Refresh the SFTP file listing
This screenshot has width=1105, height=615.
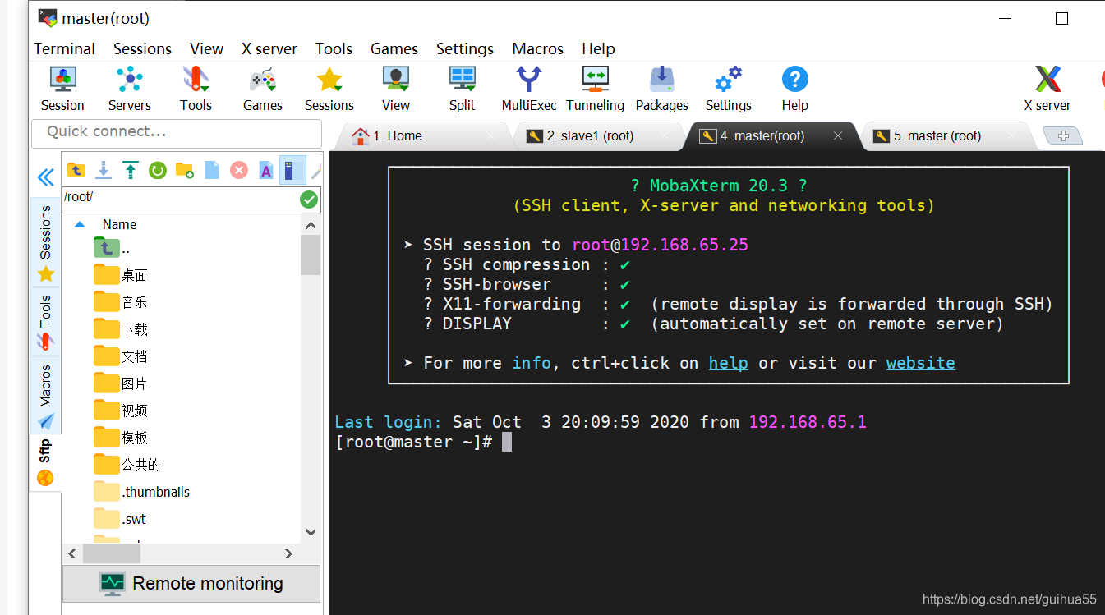pyautogui.click(x=157, y=170)
